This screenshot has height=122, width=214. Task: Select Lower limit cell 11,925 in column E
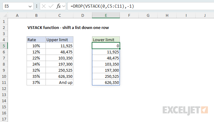click(x=106, y=52)
